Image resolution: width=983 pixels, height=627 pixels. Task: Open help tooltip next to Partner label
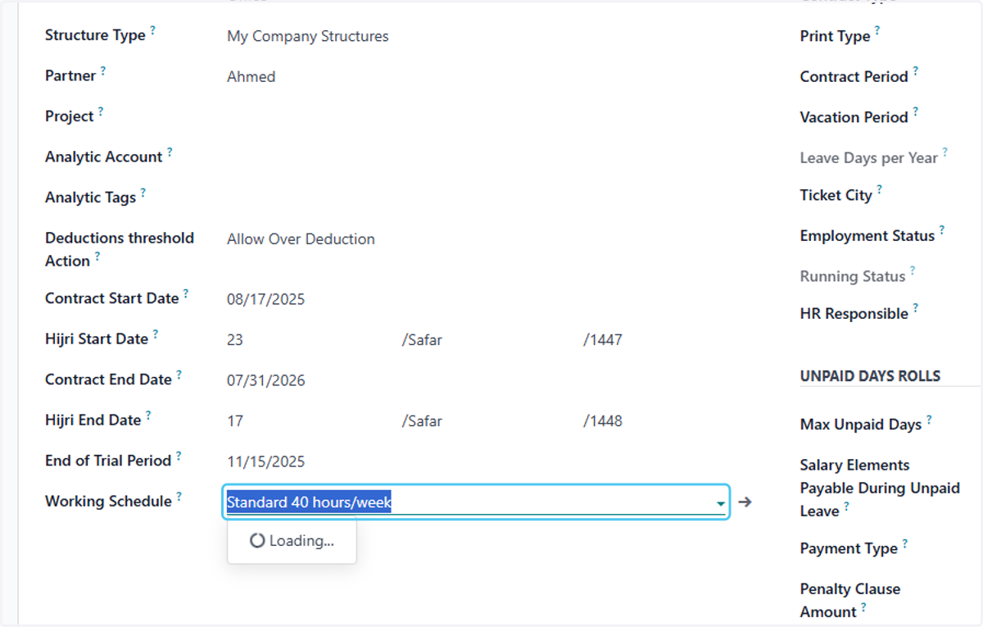coord(103,71)
